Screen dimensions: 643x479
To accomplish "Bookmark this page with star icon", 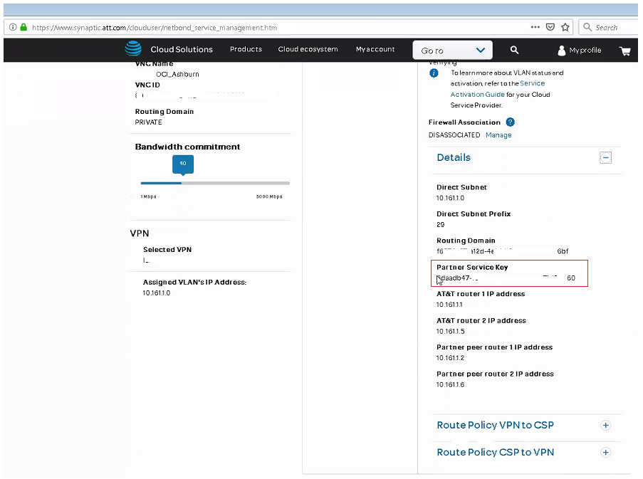I will coord(565,27).
